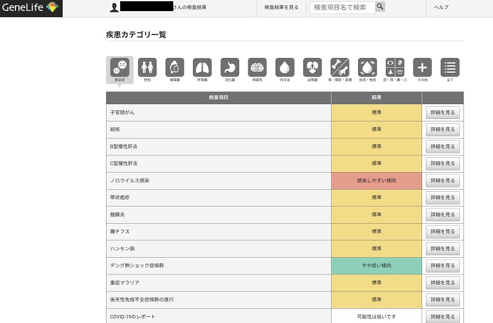Select the 感染症 infection category icon
Viewport: 493px width, 323px height.
tap(120, 68)
